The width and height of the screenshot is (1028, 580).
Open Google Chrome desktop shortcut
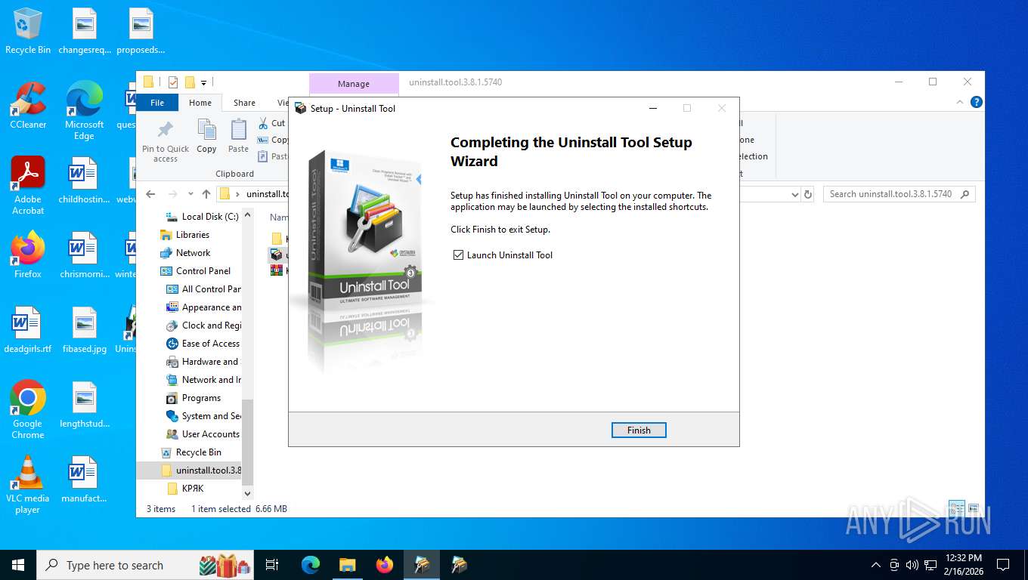28,410
